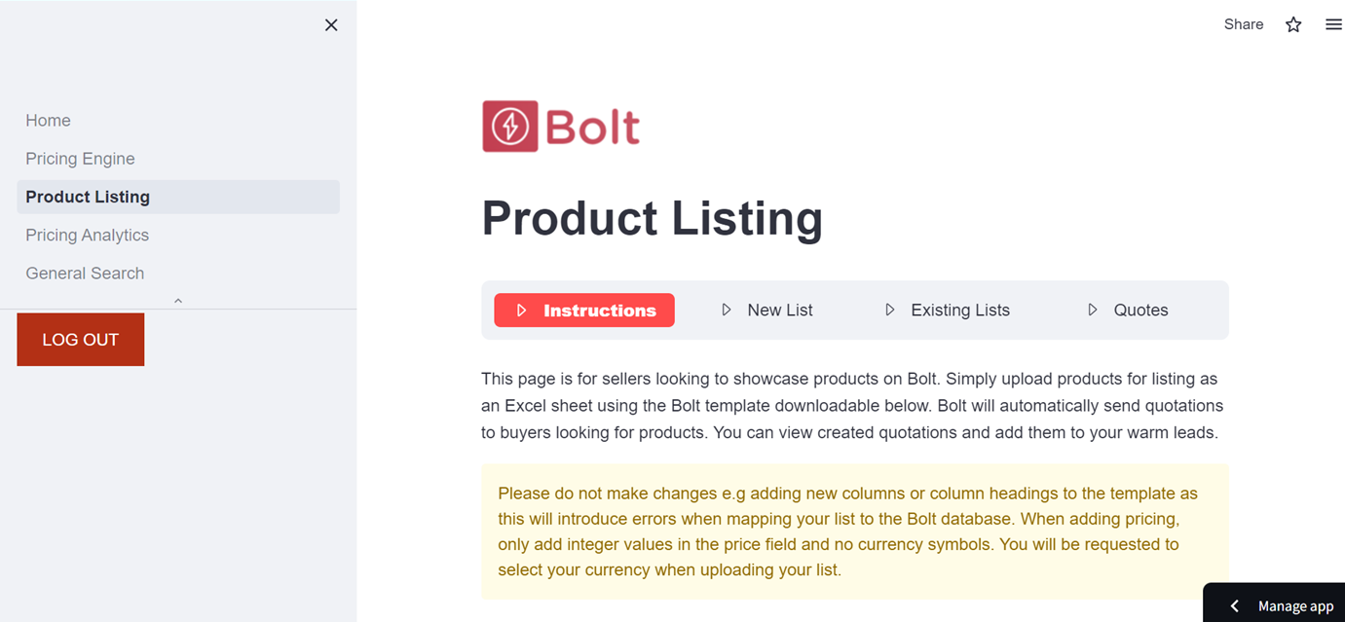This screenshot has height=622, width=1345.
Task: Open the hamburger menu icon
Action: coord(1333,23)
